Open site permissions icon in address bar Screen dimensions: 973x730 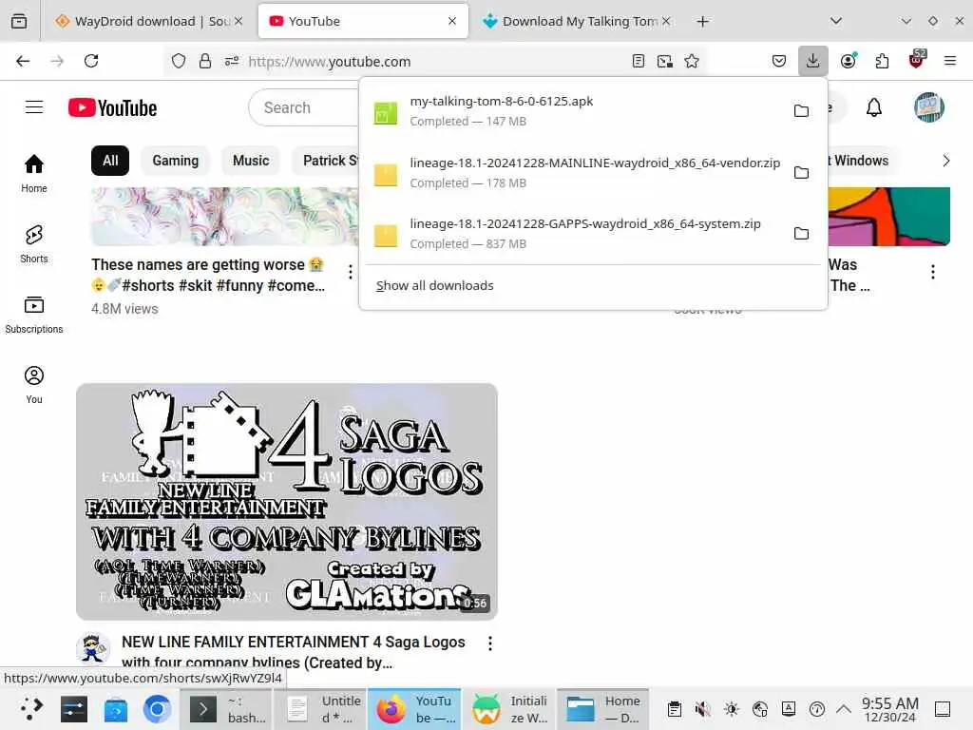coord(232,61)
